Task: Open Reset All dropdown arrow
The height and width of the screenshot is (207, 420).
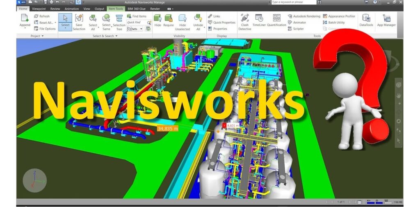Action: 55,23
